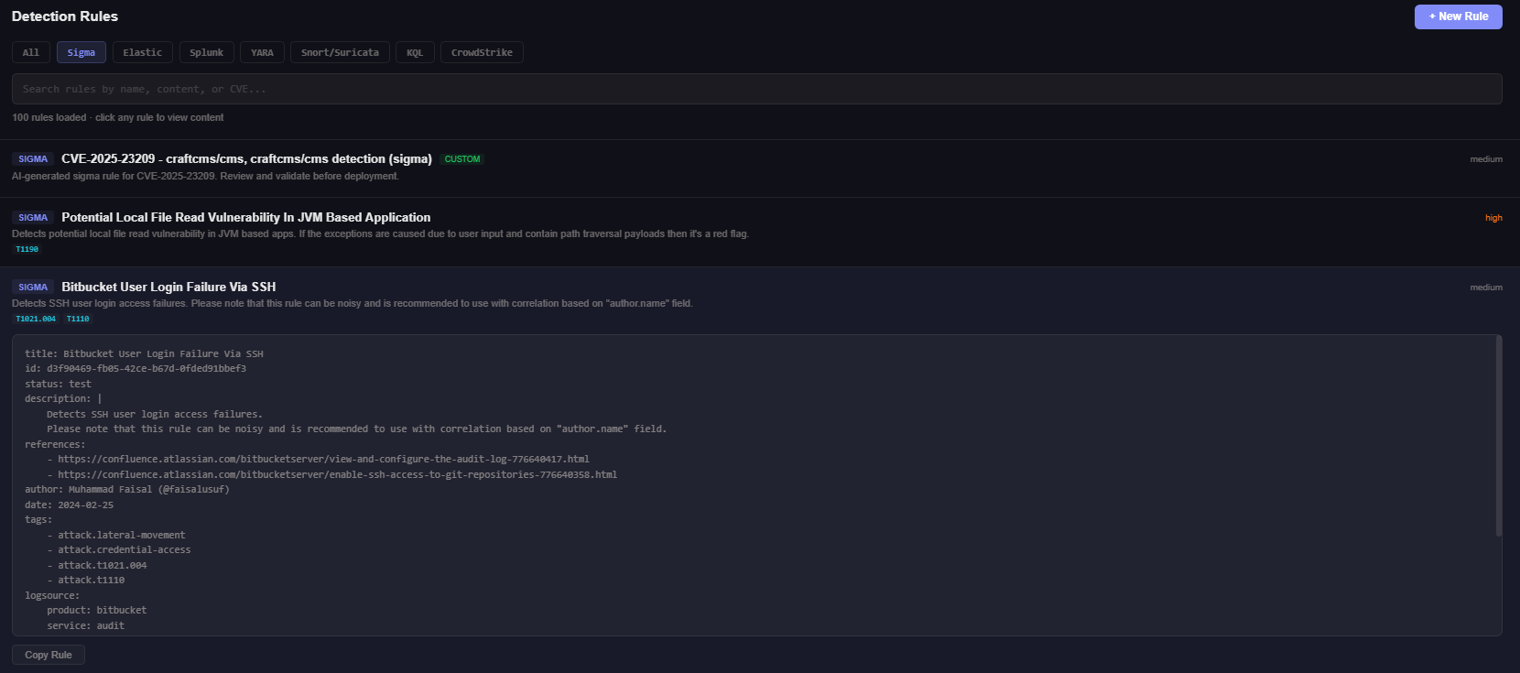Switch to the Snort/Suricata filter tab
1520x673 pixels.
pyautogui.click(x=341, y=52)
